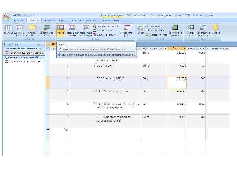This screenshot has height=177, width=237.
Task: Click the open table's document tab
Action: [51, 44]
